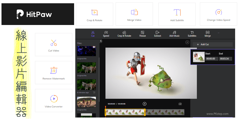Screen dimensions: 239x119
Task: Open the Subtitles tool
Action: coord(192,34)
